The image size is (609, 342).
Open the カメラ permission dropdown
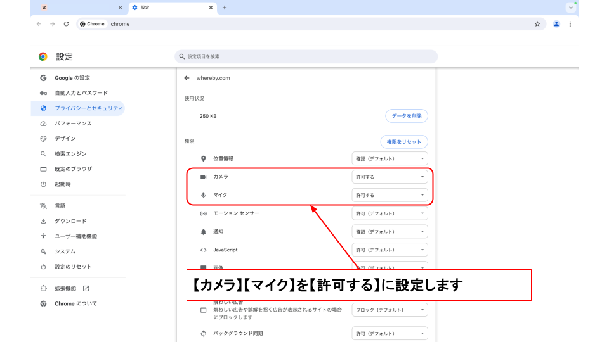pos(390,177)
